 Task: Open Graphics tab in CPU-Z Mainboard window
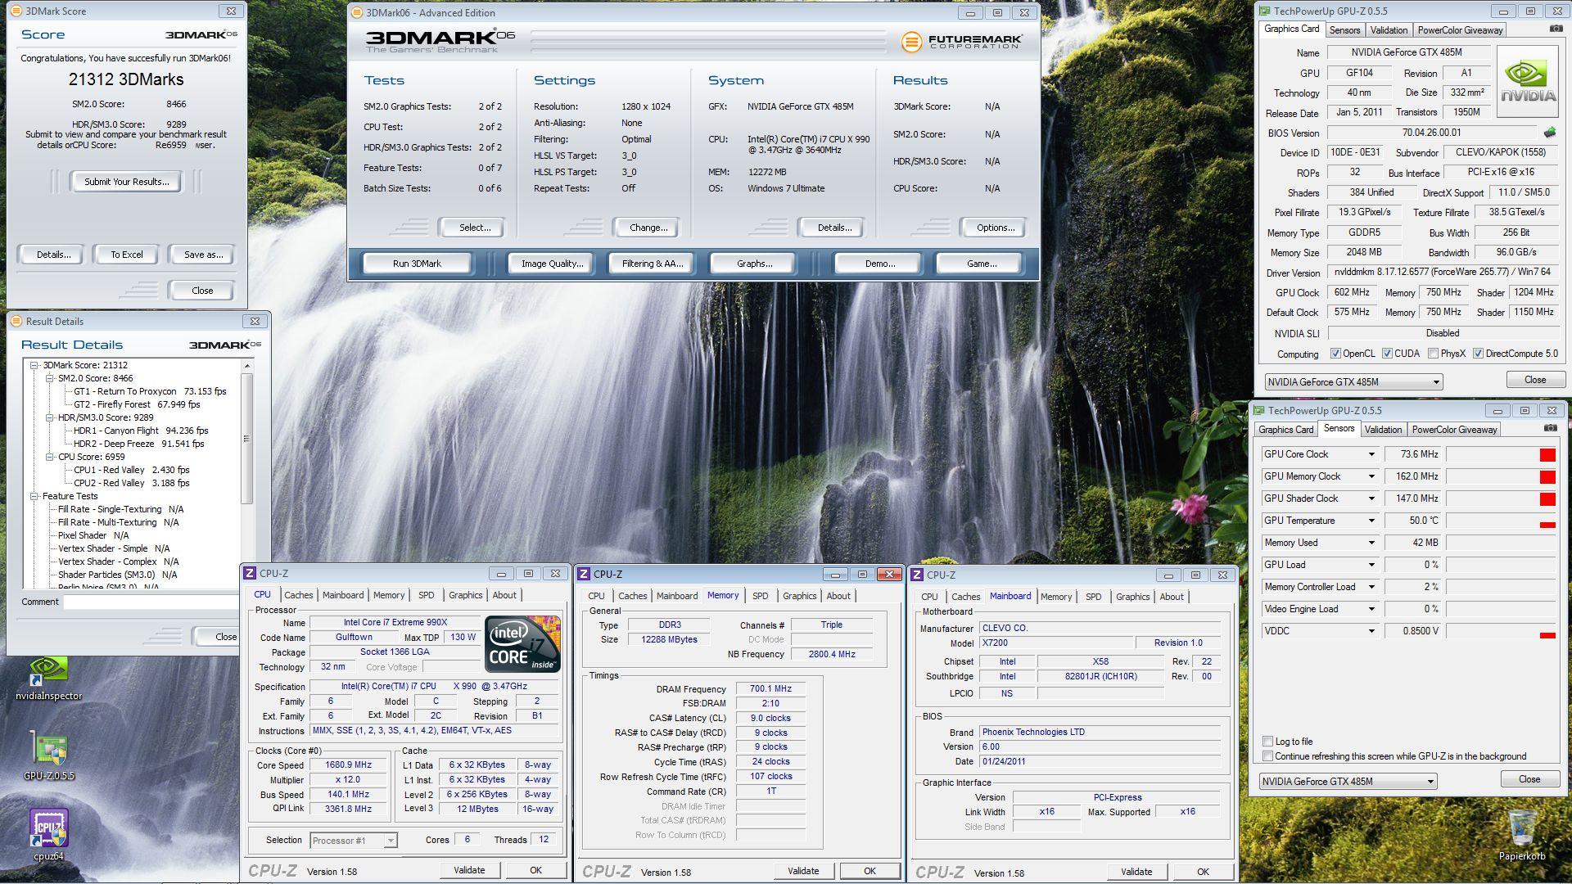point(1132,598)
